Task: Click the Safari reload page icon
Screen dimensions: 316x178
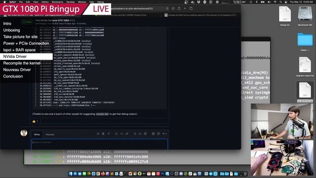Action: pos(167,8)
